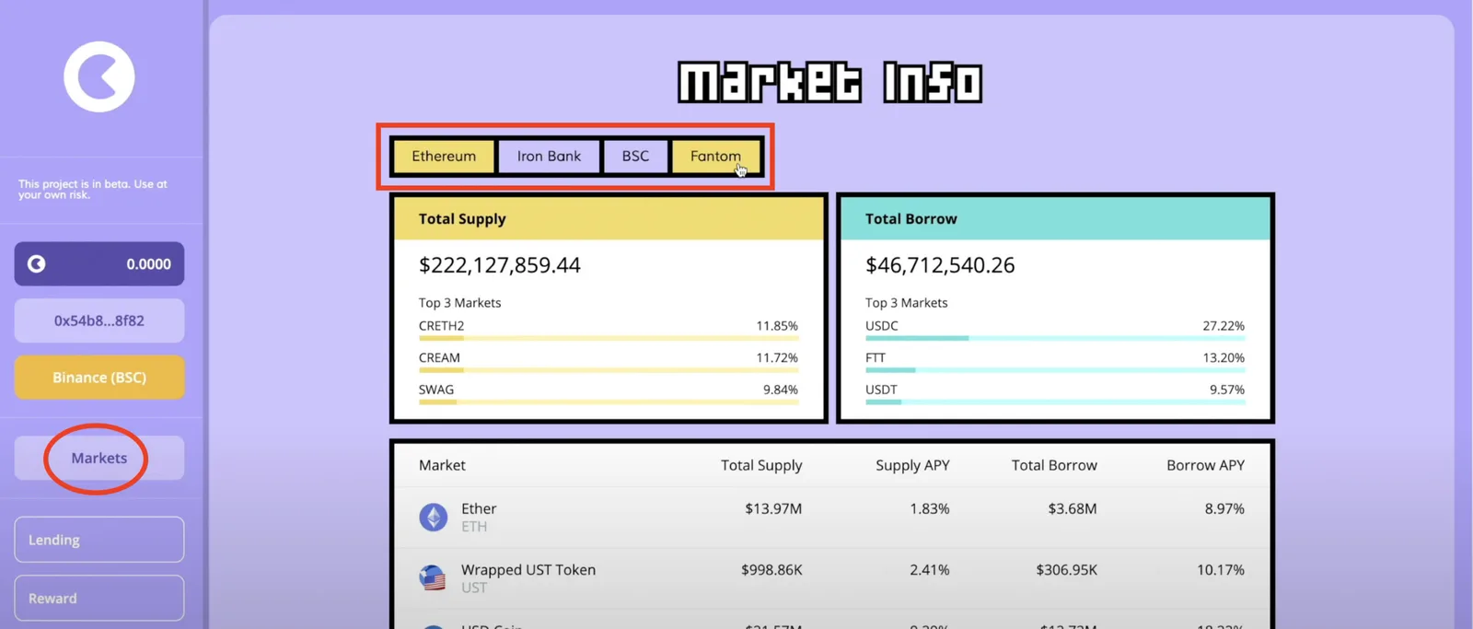Open the Reward section
Image resolution: width=1473 pixels, height=629 pixels.
point(99,599)
